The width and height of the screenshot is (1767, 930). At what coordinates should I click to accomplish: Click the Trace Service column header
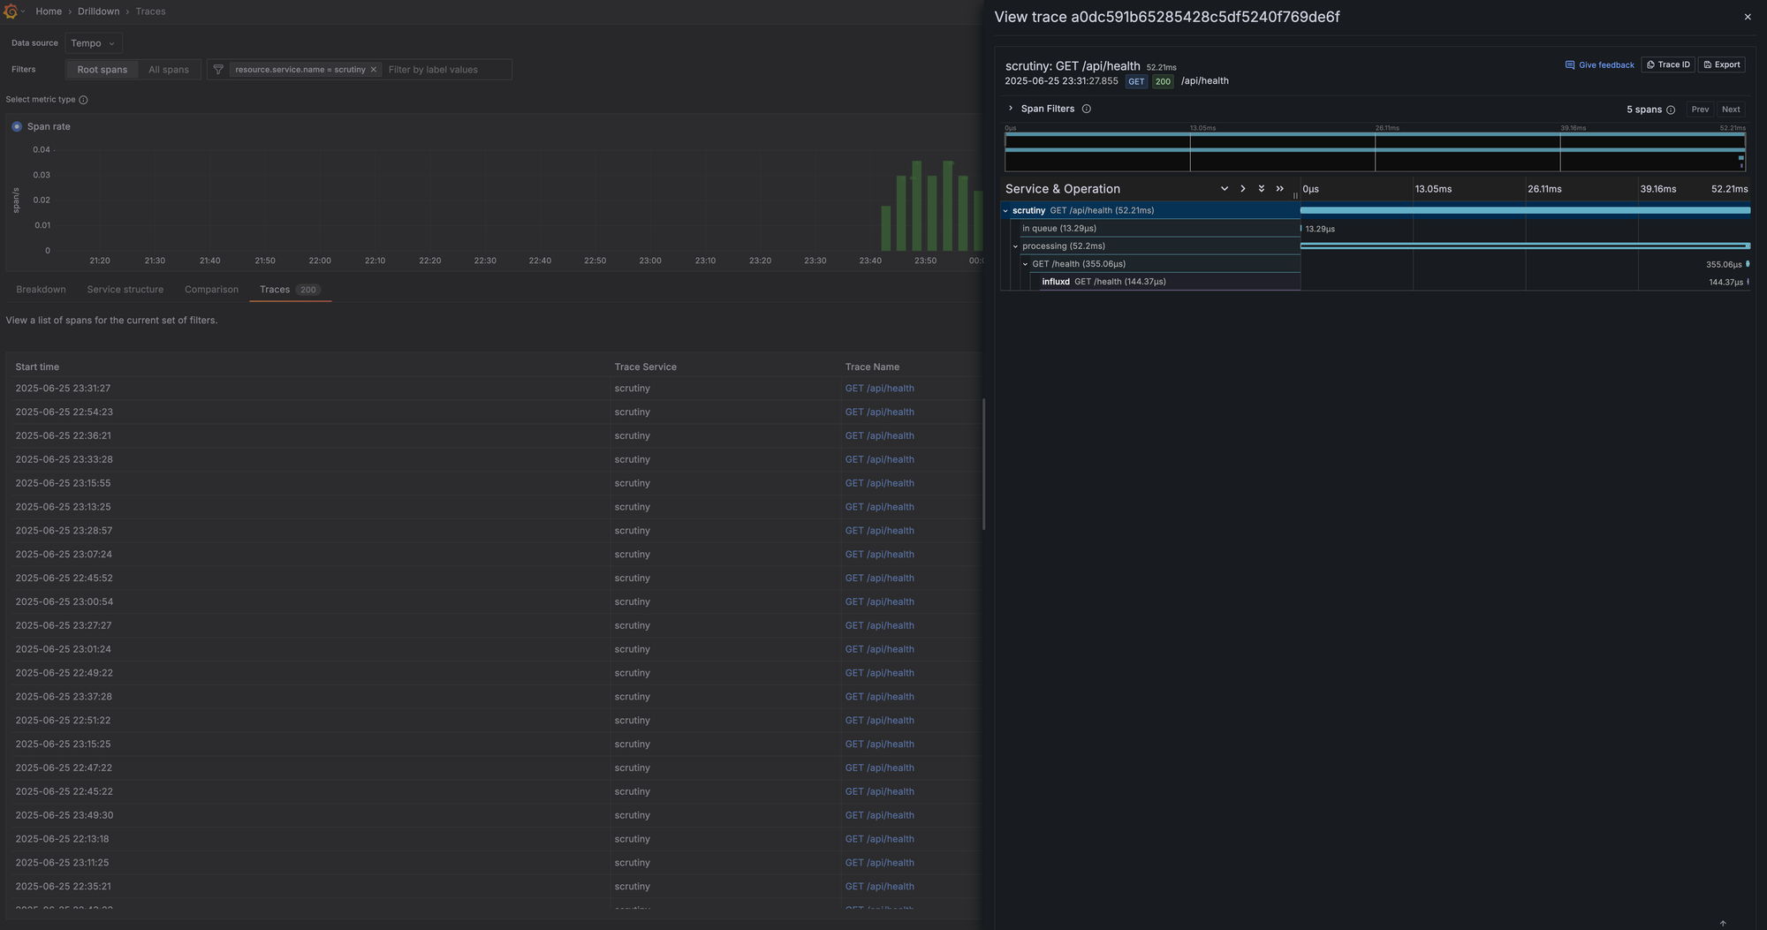(645, 367)
